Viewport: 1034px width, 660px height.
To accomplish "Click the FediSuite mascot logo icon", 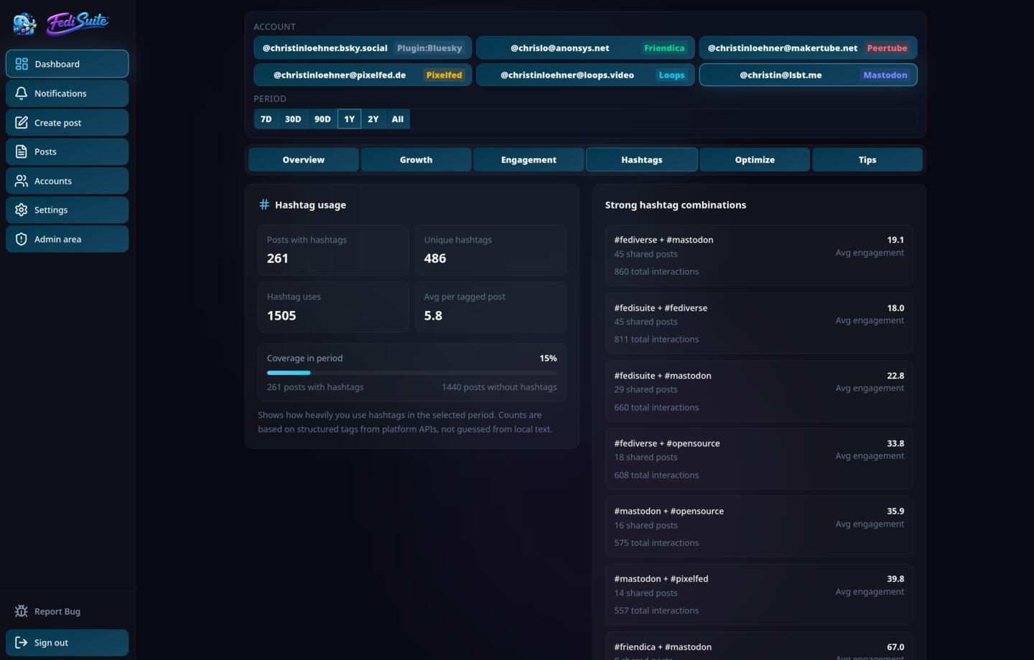I will (x=24, y=24).
